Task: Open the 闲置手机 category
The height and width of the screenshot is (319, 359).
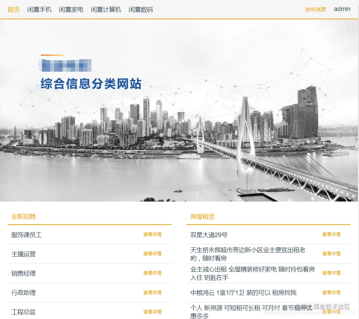Action: click(40, 10)
